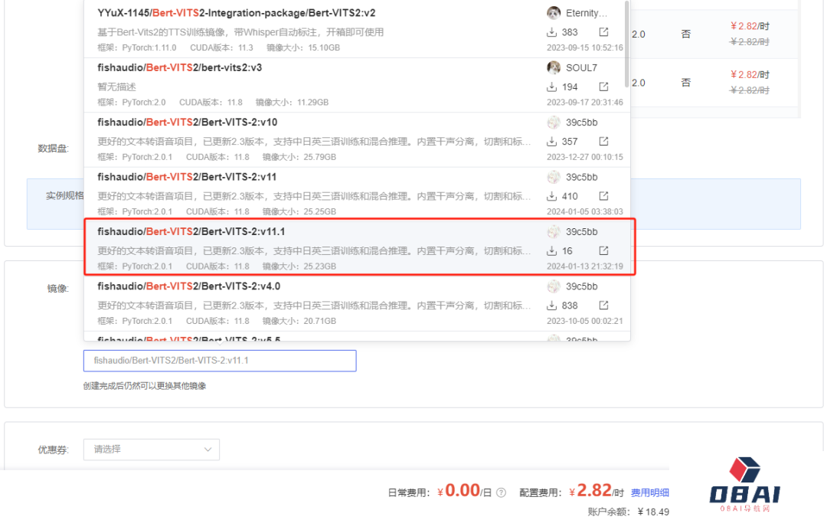Click 39c5bb avatar in v11.1 row

pos(554,231)
